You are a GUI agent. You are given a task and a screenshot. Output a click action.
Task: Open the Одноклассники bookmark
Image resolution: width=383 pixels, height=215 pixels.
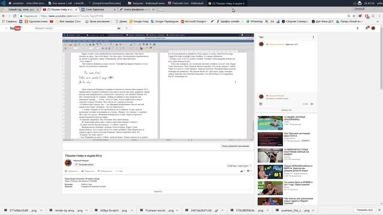(x=36, y=21)
